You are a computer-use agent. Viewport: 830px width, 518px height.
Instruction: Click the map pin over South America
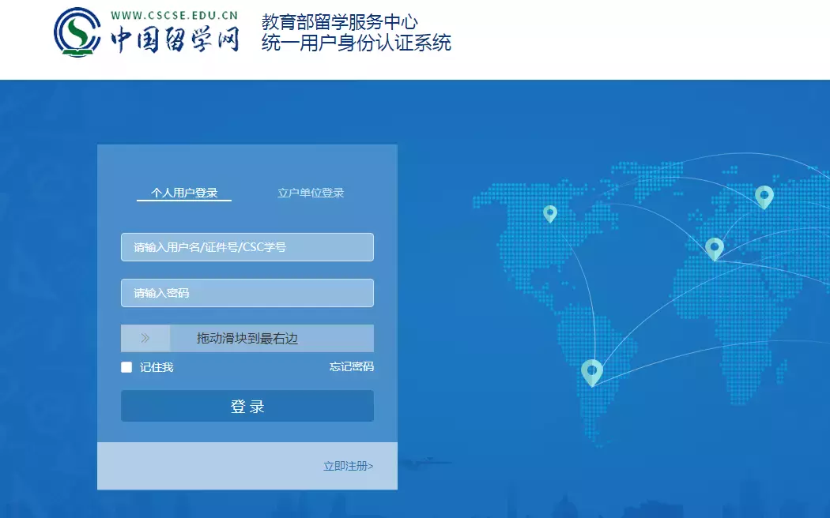click(x=592, y=371)
